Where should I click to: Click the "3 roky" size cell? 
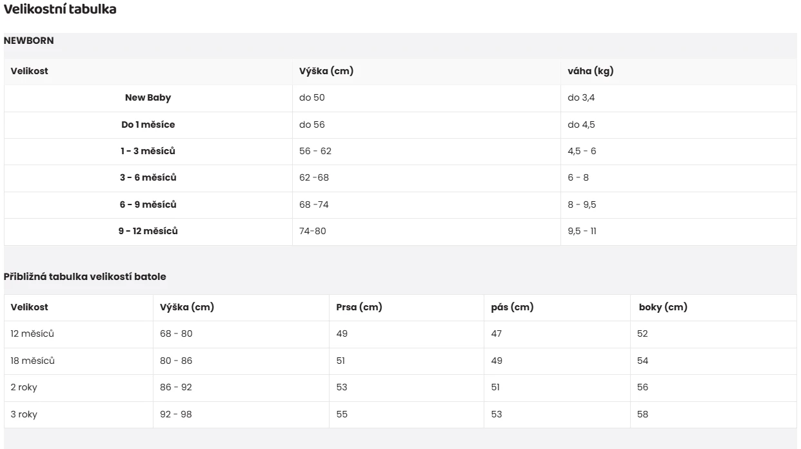(x=24, y=414)
